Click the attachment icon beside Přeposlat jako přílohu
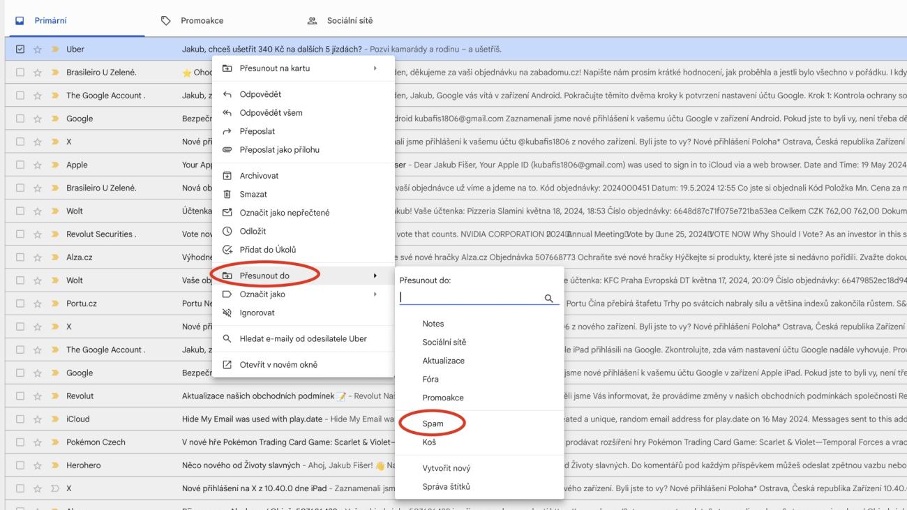The image size is (907, 510). (x=227, y=150)
